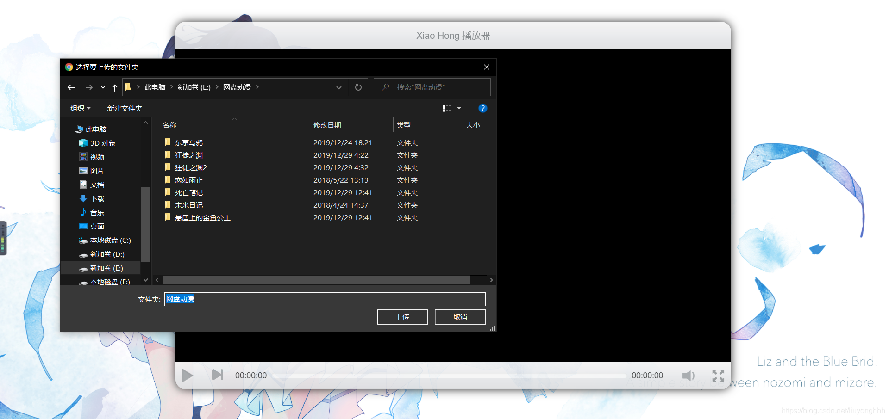
Task: Expand chevron after 此电脑 in breadcrumb
Action: 171,87
